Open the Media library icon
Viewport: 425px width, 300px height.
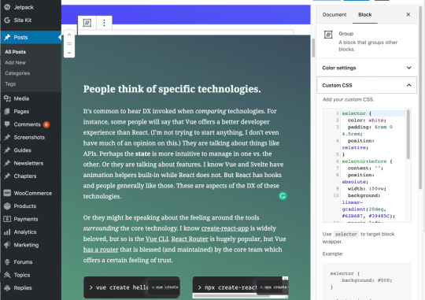pos(7,98)
